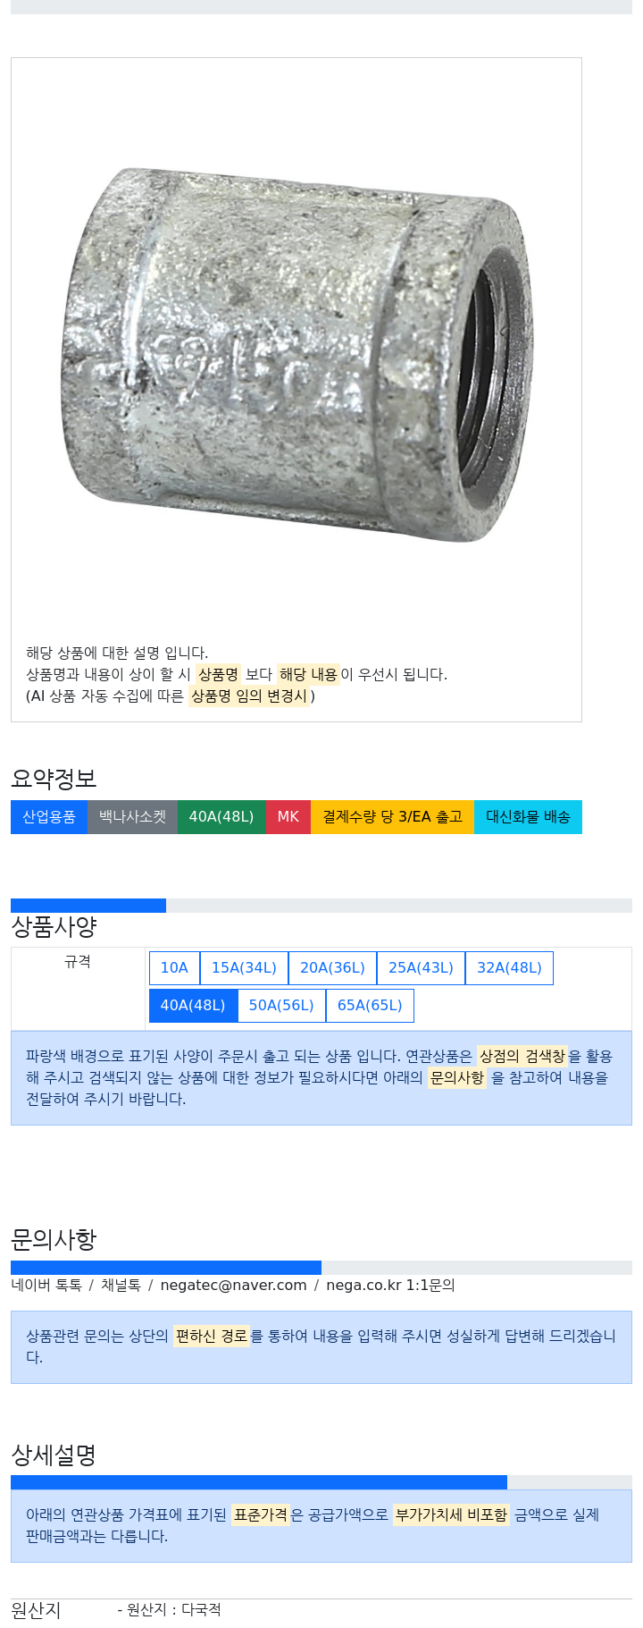Viewport: 643px width, 1628px height.
Task: Select the 10A size option
Action: 174,967
